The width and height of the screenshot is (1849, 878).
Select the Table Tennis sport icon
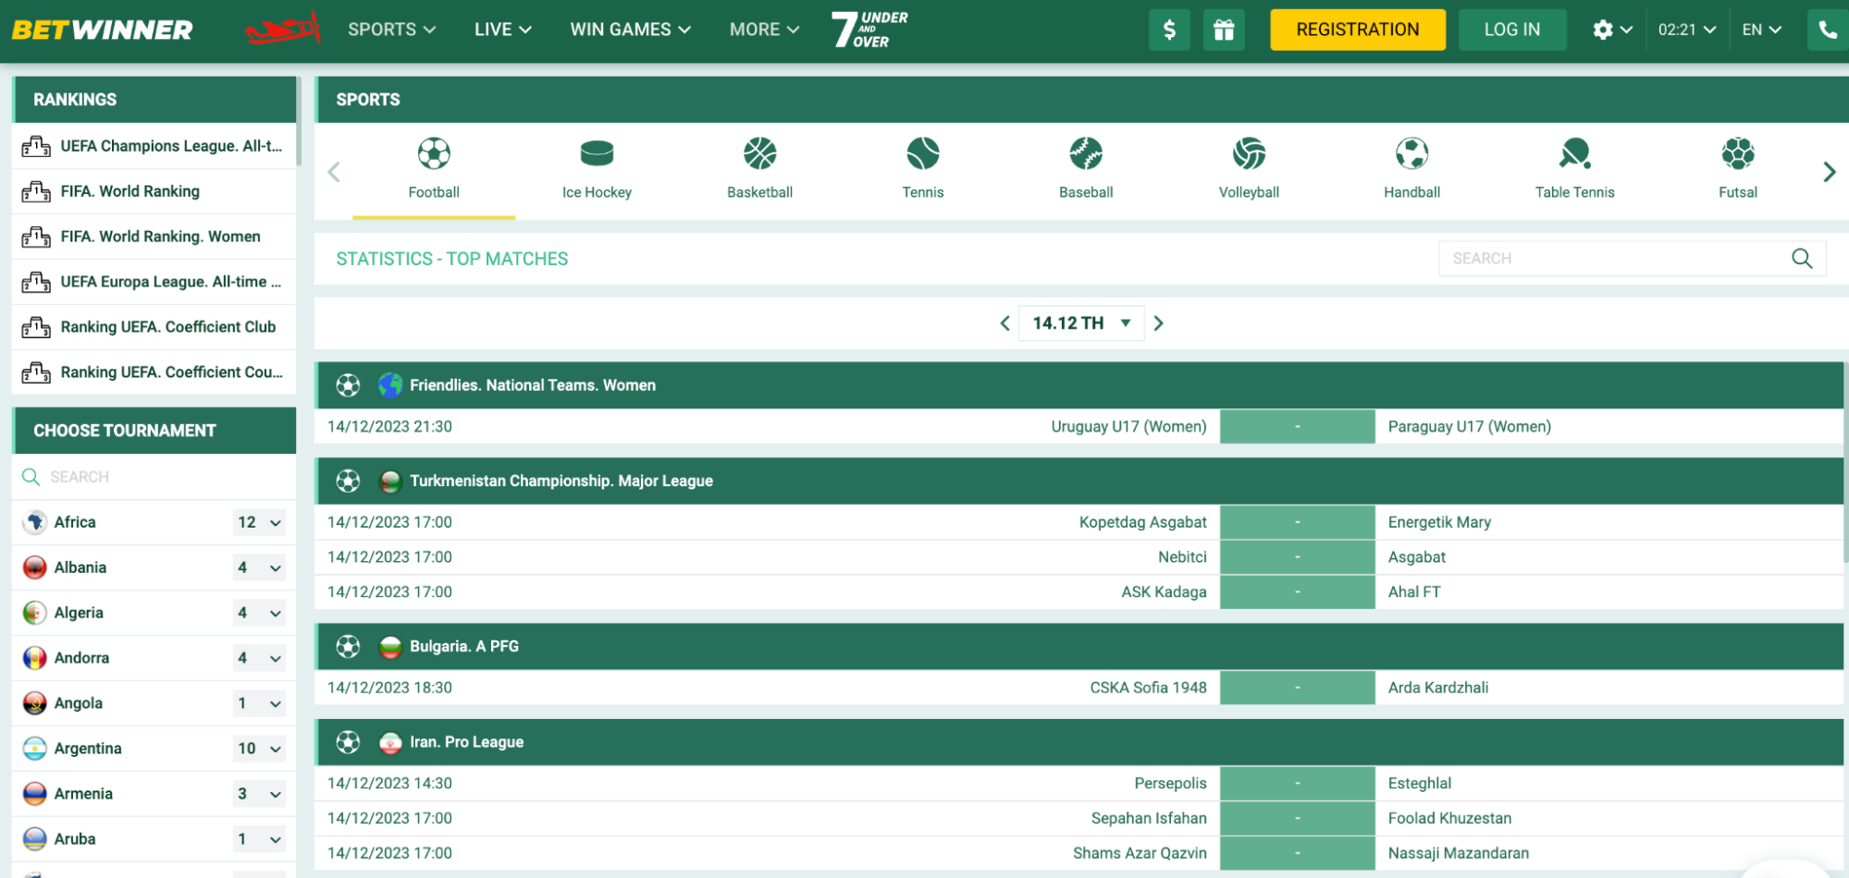point(1575,153)
